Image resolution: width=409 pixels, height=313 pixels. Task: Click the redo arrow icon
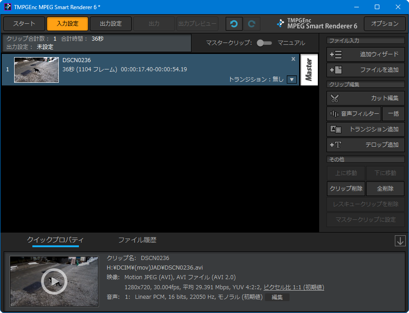(252, 24)
